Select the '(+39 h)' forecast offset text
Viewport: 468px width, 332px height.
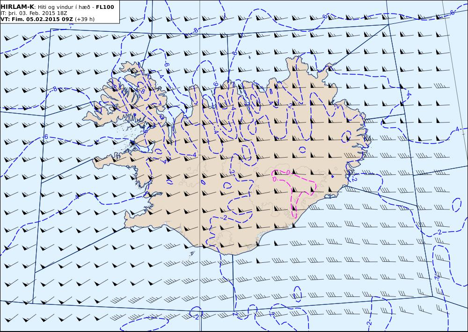point(85,19)
